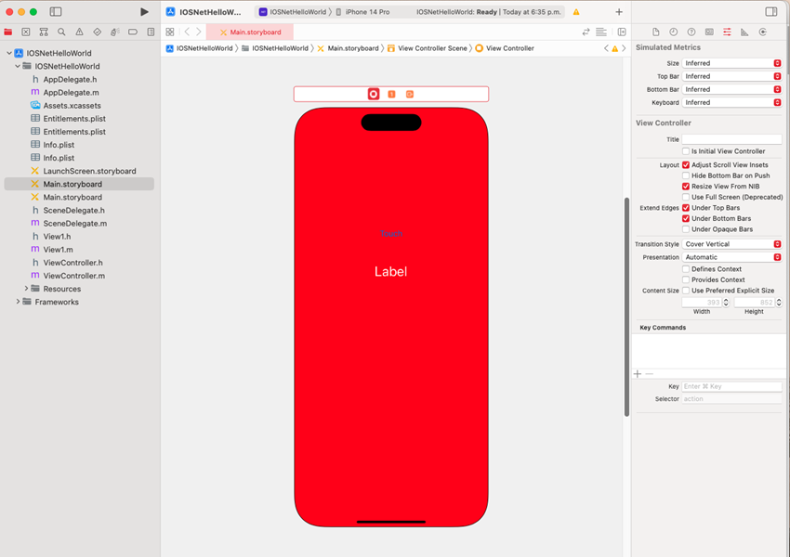
Task: Uncheck Adjust Scroll View Insets
Action: coord(685,164)
